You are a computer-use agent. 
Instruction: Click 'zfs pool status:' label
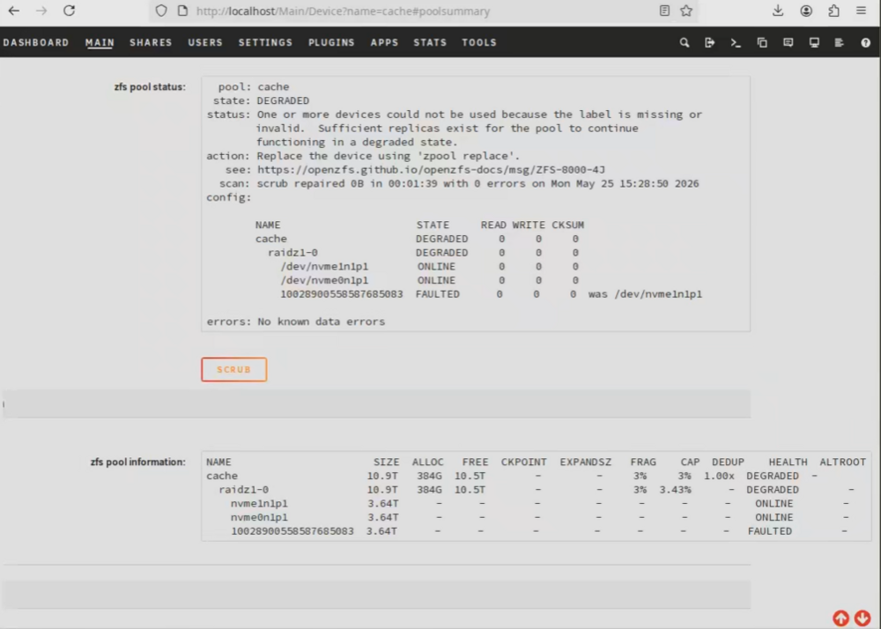(150, 87)
